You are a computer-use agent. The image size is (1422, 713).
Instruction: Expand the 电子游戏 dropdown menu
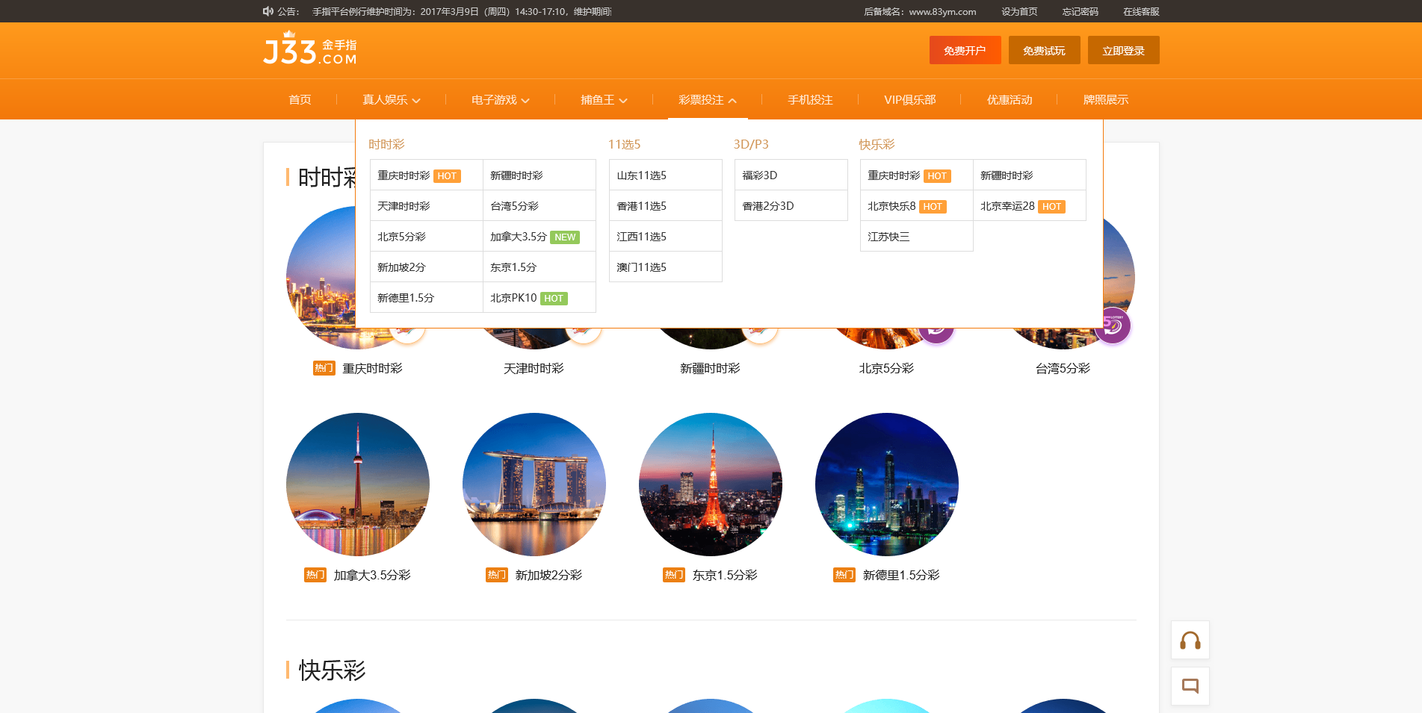500,100
